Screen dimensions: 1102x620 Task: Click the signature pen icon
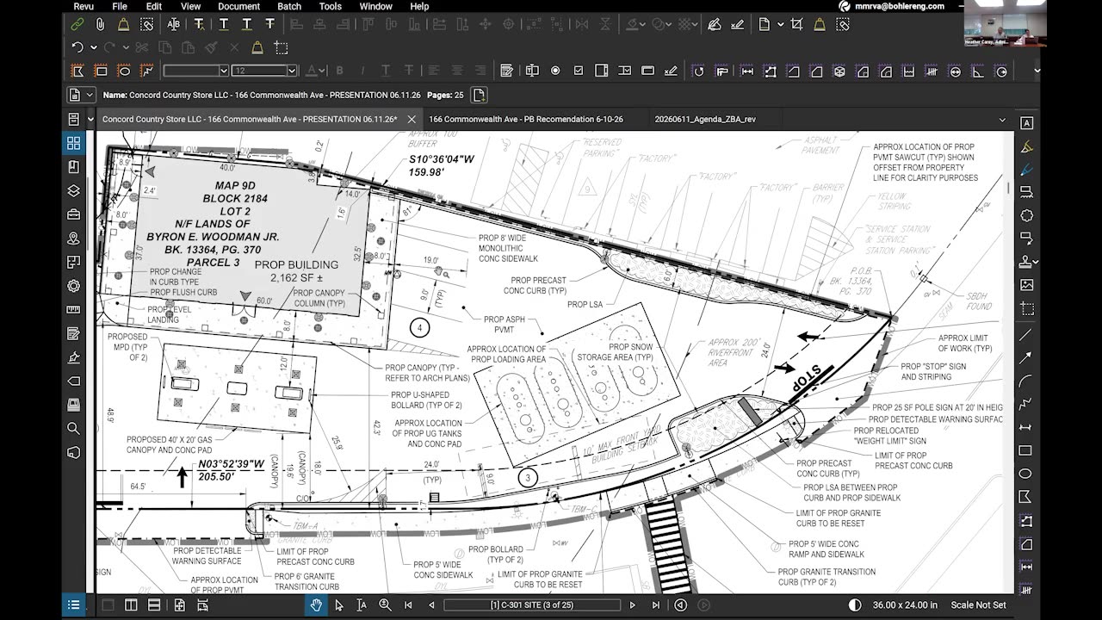(714, 25)
